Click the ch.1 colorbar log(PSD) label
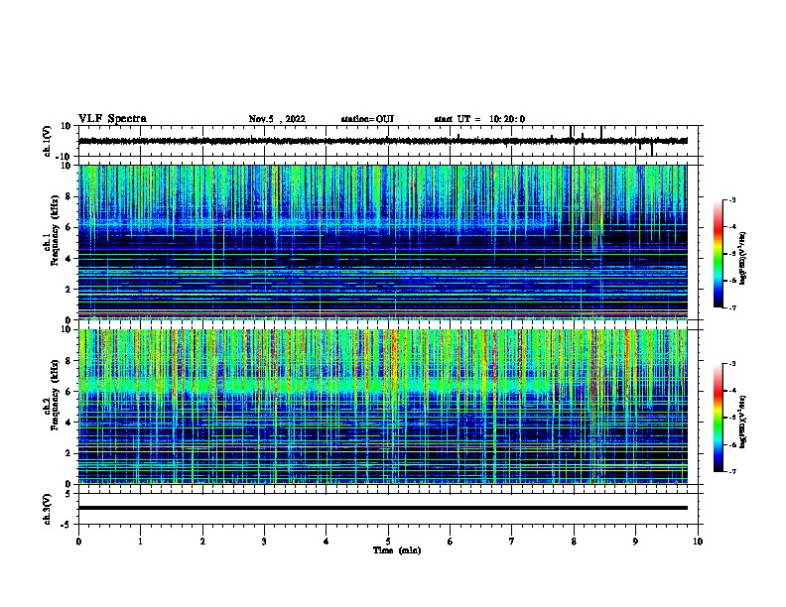The width and height of the screenshot is (786, 607). click(742, 258)
